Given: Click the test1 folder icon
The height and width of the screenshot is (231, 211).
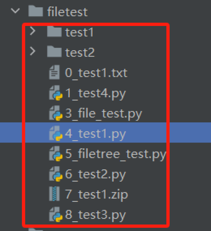Looking at the screenshot, I should click(54, 31).
